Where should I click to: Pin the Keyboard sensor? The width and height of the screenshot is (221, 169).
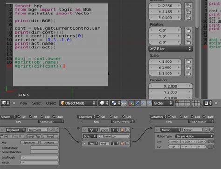click(51, 130)
